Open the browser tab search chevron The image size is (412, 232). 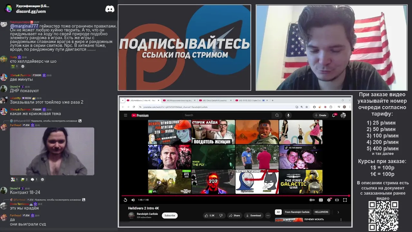pyautogui.click(x=123, y=100)
